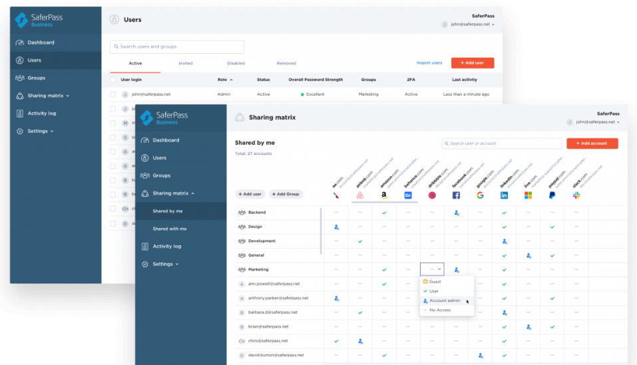Click the admin icon in david.burton Google cell

481,356
